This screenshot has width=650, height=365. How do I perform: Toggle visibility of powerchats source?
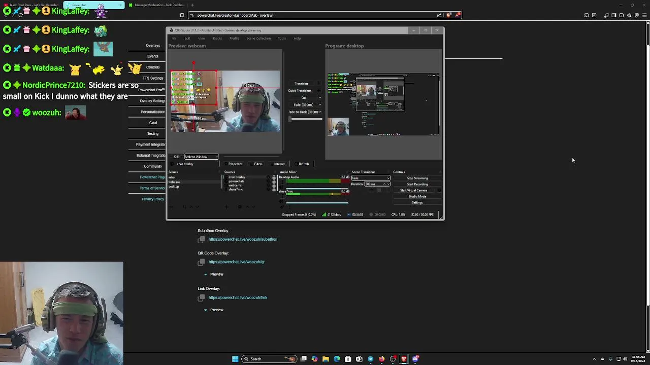coord(269,181)
